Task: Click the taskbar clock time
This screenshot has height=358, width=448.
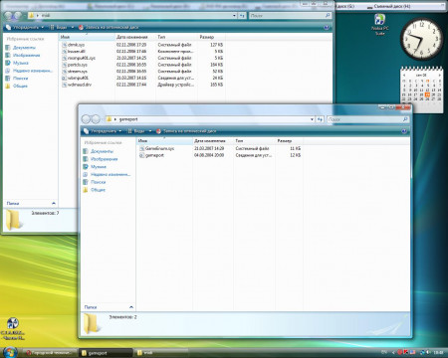Action: (438, 352)
